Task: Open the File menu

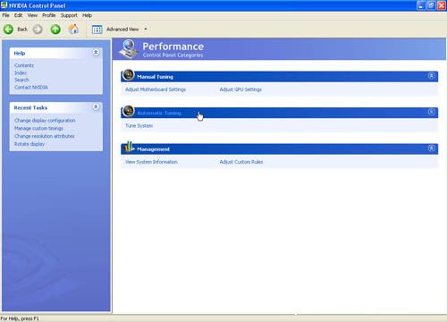Action: 5,15
